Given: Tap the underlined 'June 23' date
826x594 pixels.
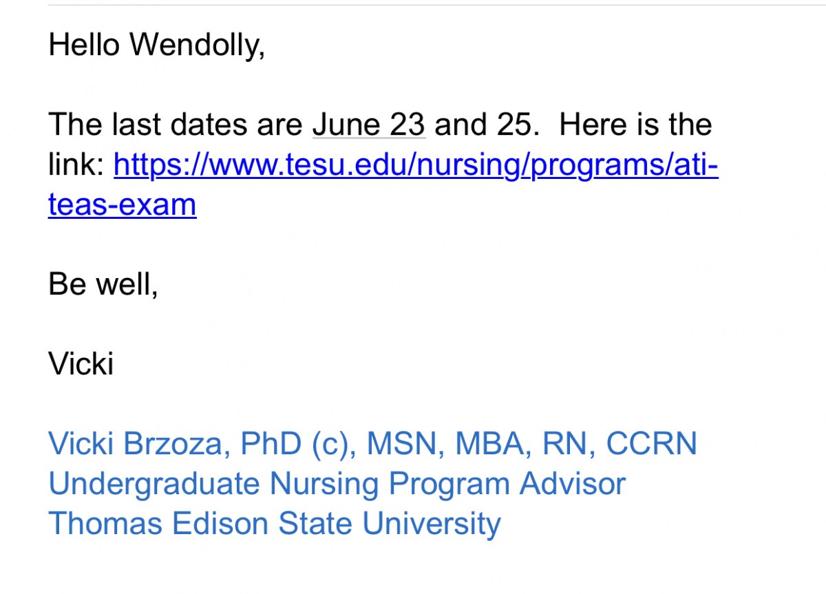Looking at the screenshot, I should (x=369, y=125).
